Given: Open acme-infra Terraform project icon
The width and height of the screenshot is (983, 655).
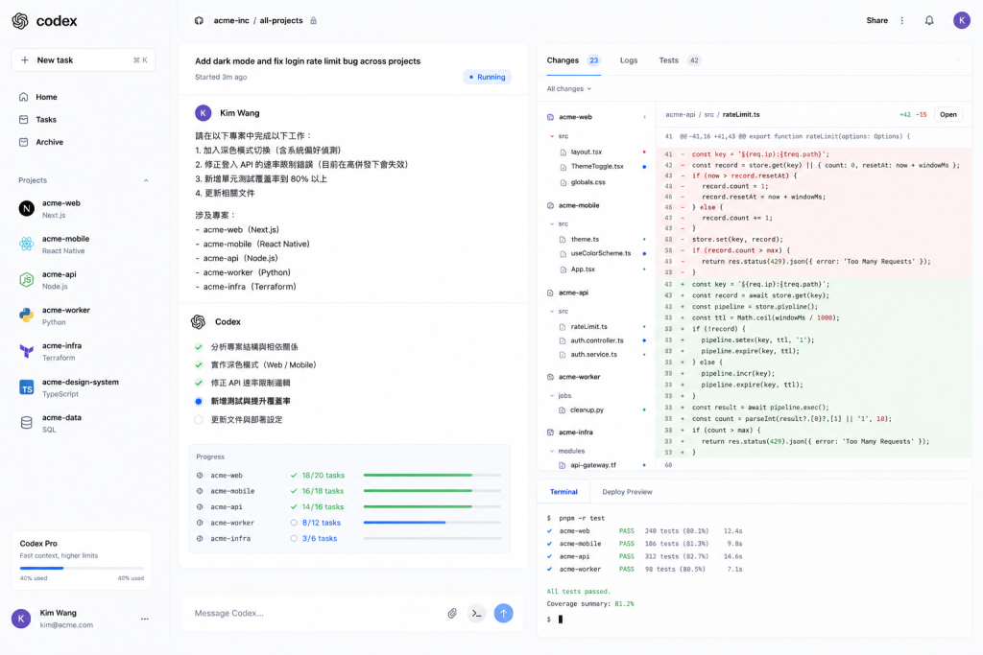Looking at the screenshot, I should (x=26, y=351).
